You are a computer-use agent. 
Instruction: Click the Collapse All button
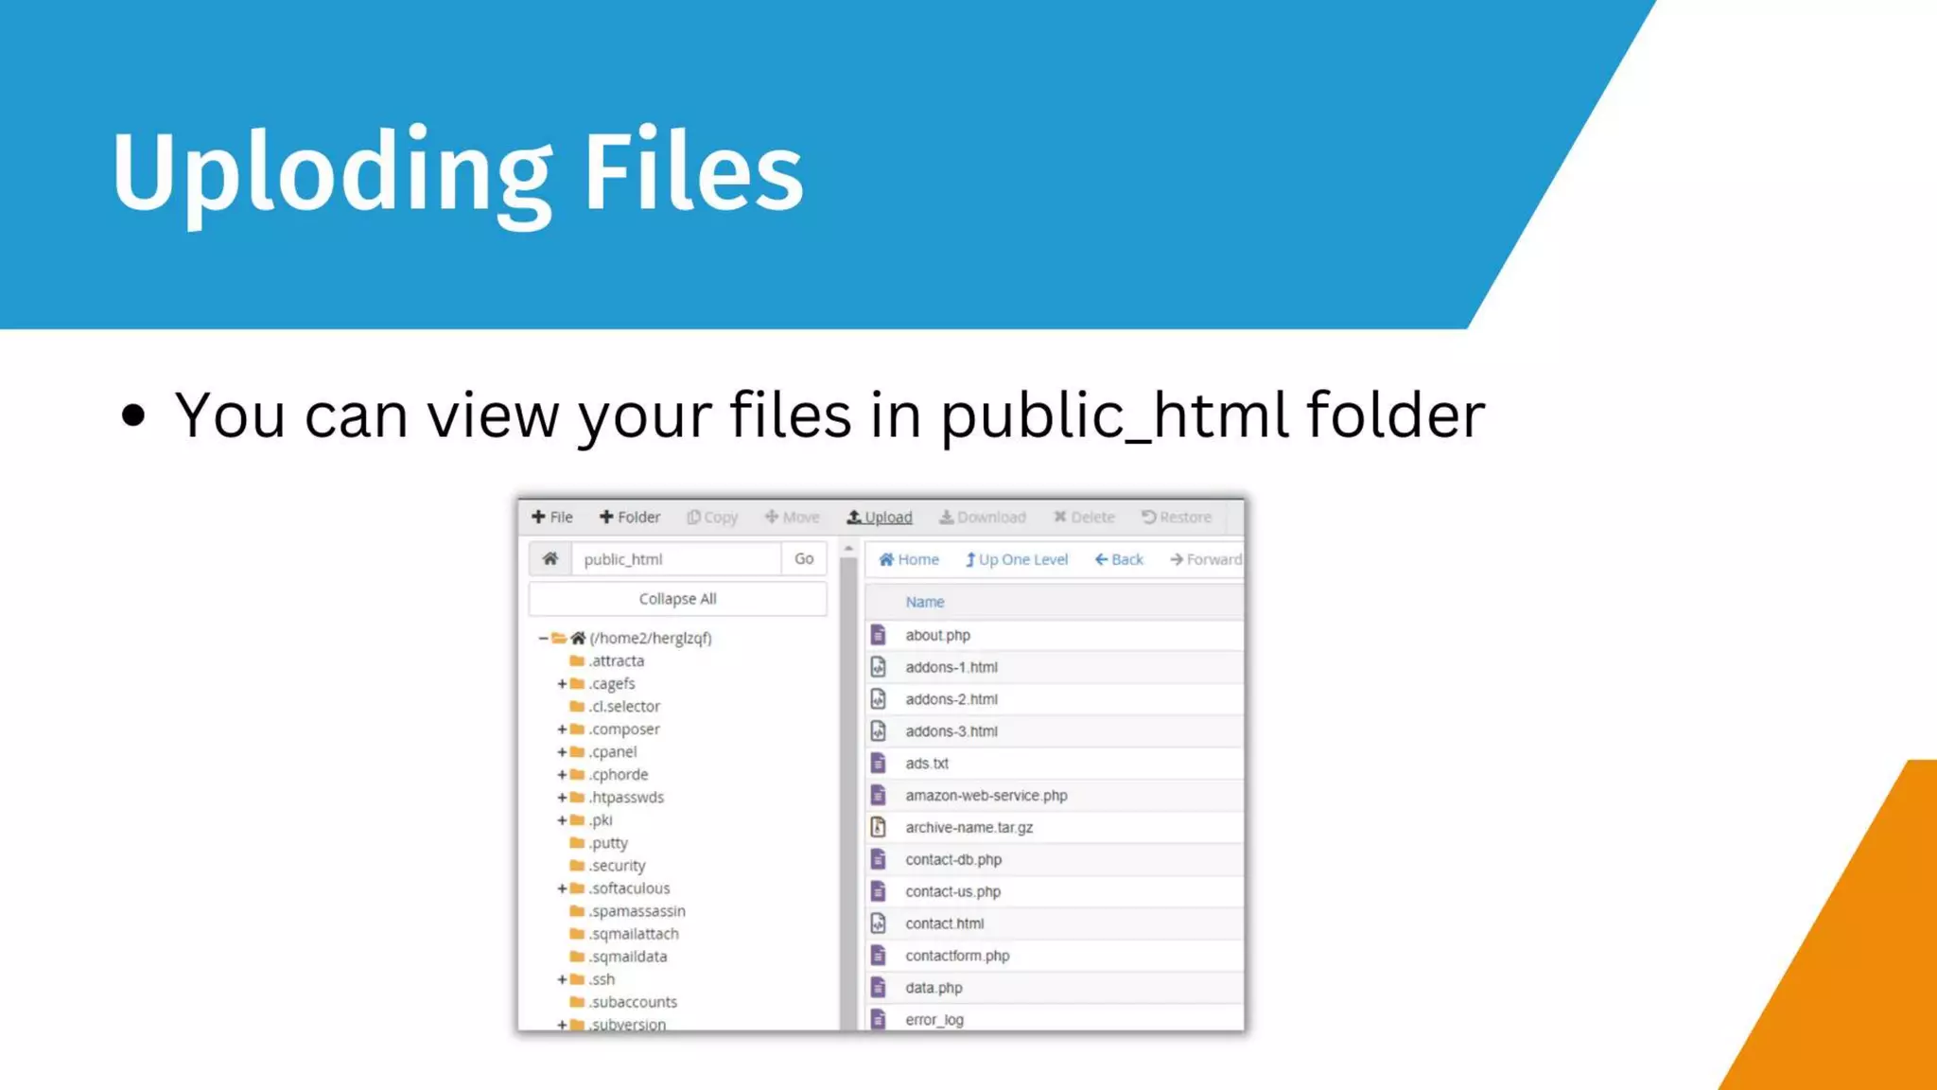tap(677, 599)
